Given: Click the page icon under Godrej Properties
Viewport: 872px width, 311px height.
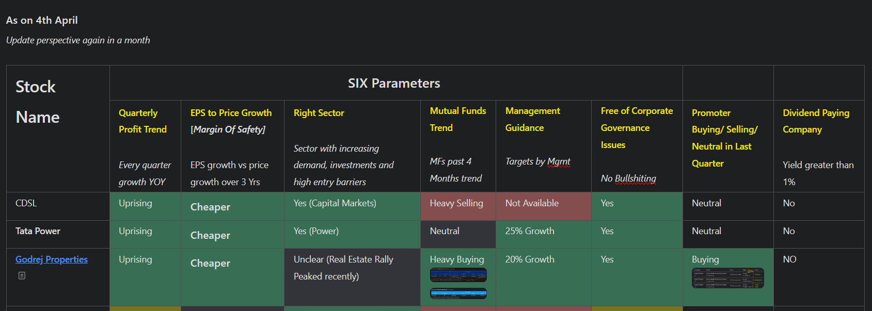Looking at the screenshot, I should [22, 275].
